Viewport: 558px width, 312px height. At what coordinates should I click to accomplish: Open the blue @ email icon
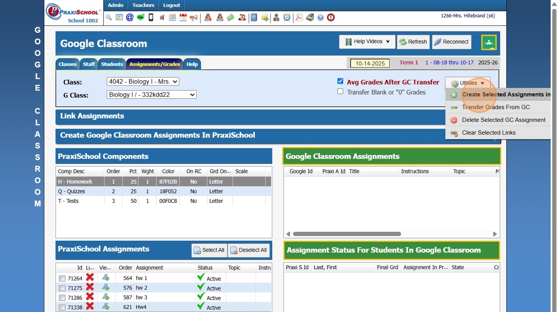click(x=130, y=17)
